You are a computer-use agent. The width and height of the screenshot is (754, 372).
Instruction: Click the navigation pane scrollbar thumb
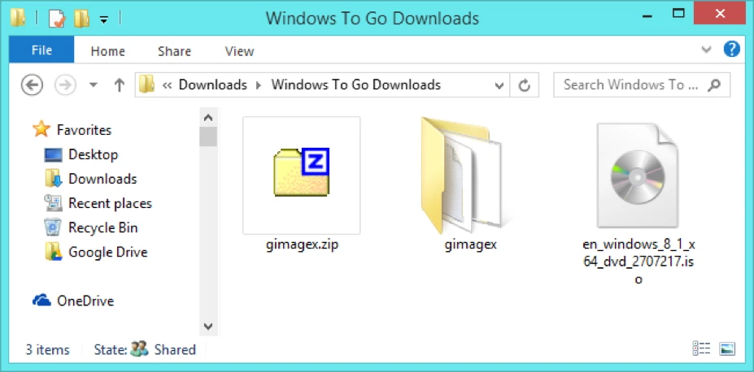[x=207, y=136]
